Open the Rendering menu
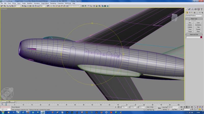 click(53, 3)
